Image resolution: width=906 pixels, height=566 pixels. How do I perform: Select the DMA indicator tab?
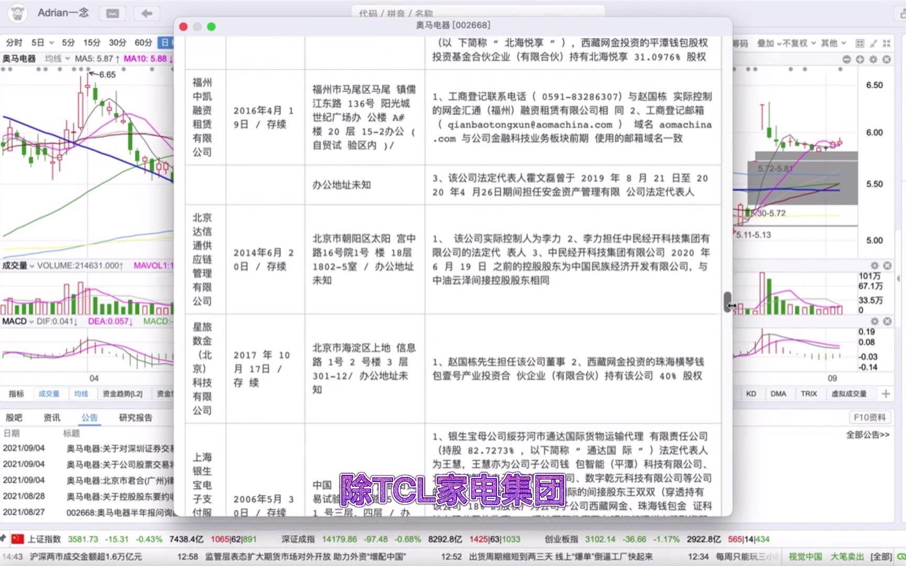tap(779, 394)
